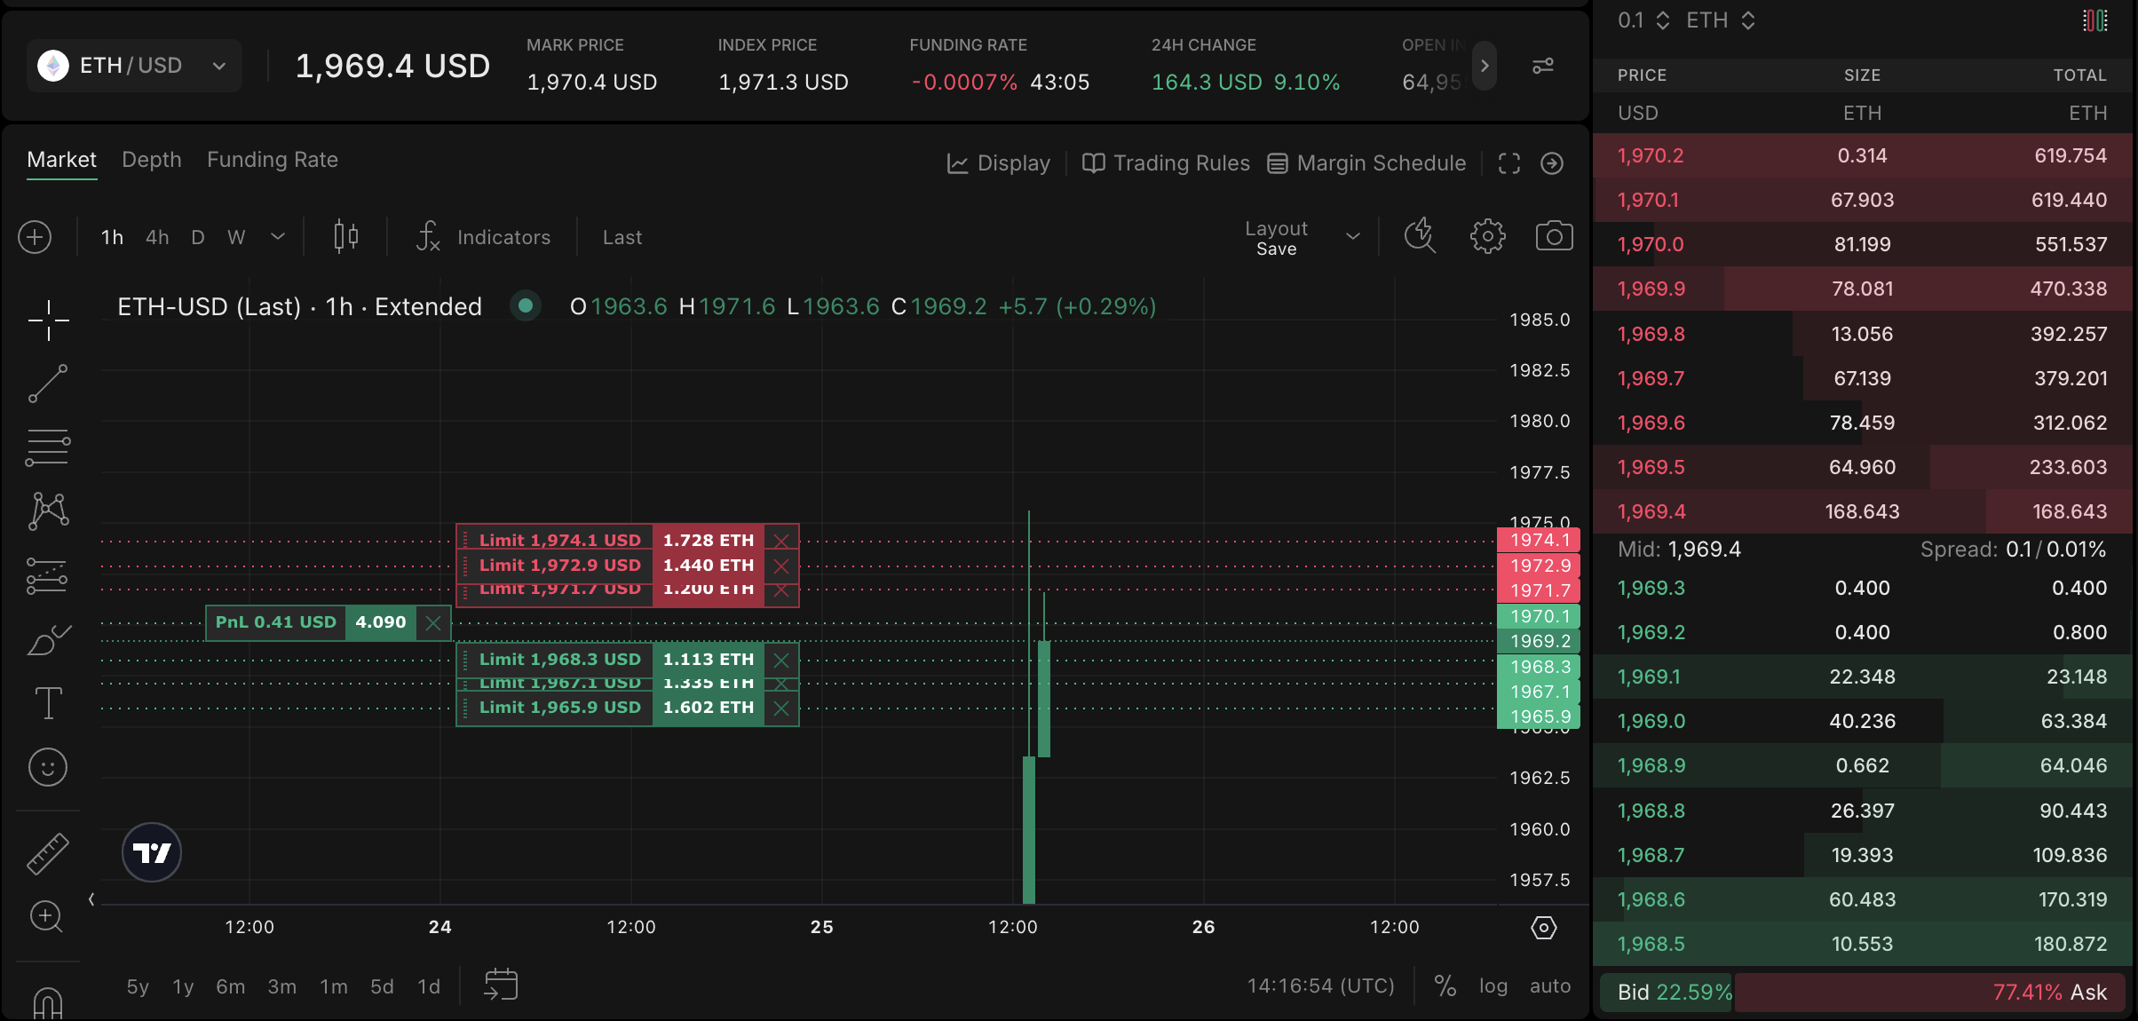The height and width of the screenshot is (1021, 2138).
Task: Select the ruler measurement tool
Action: tap(47, 854)
